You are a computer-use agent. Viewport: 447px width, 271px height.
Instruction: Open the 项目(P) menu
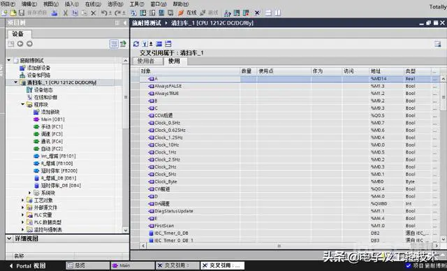point(8,4)
